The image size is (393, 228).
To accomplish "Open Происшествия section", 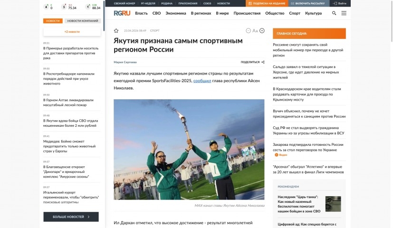I will (247, 13).
